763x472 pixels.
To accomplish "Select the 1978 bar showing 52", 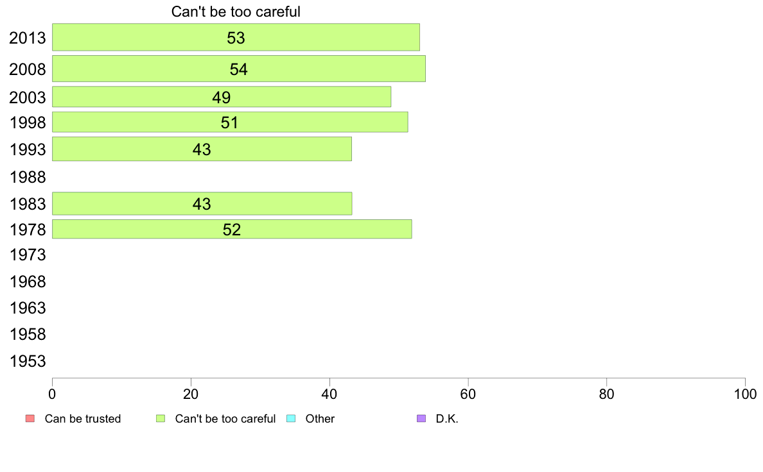I will click(x=232, y=229).
